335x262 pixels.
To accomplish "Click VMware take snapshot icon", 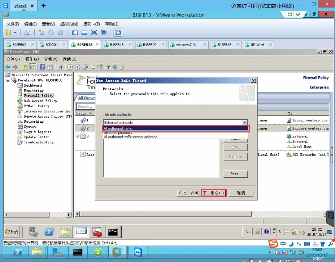I will click(x=41, y=32).
